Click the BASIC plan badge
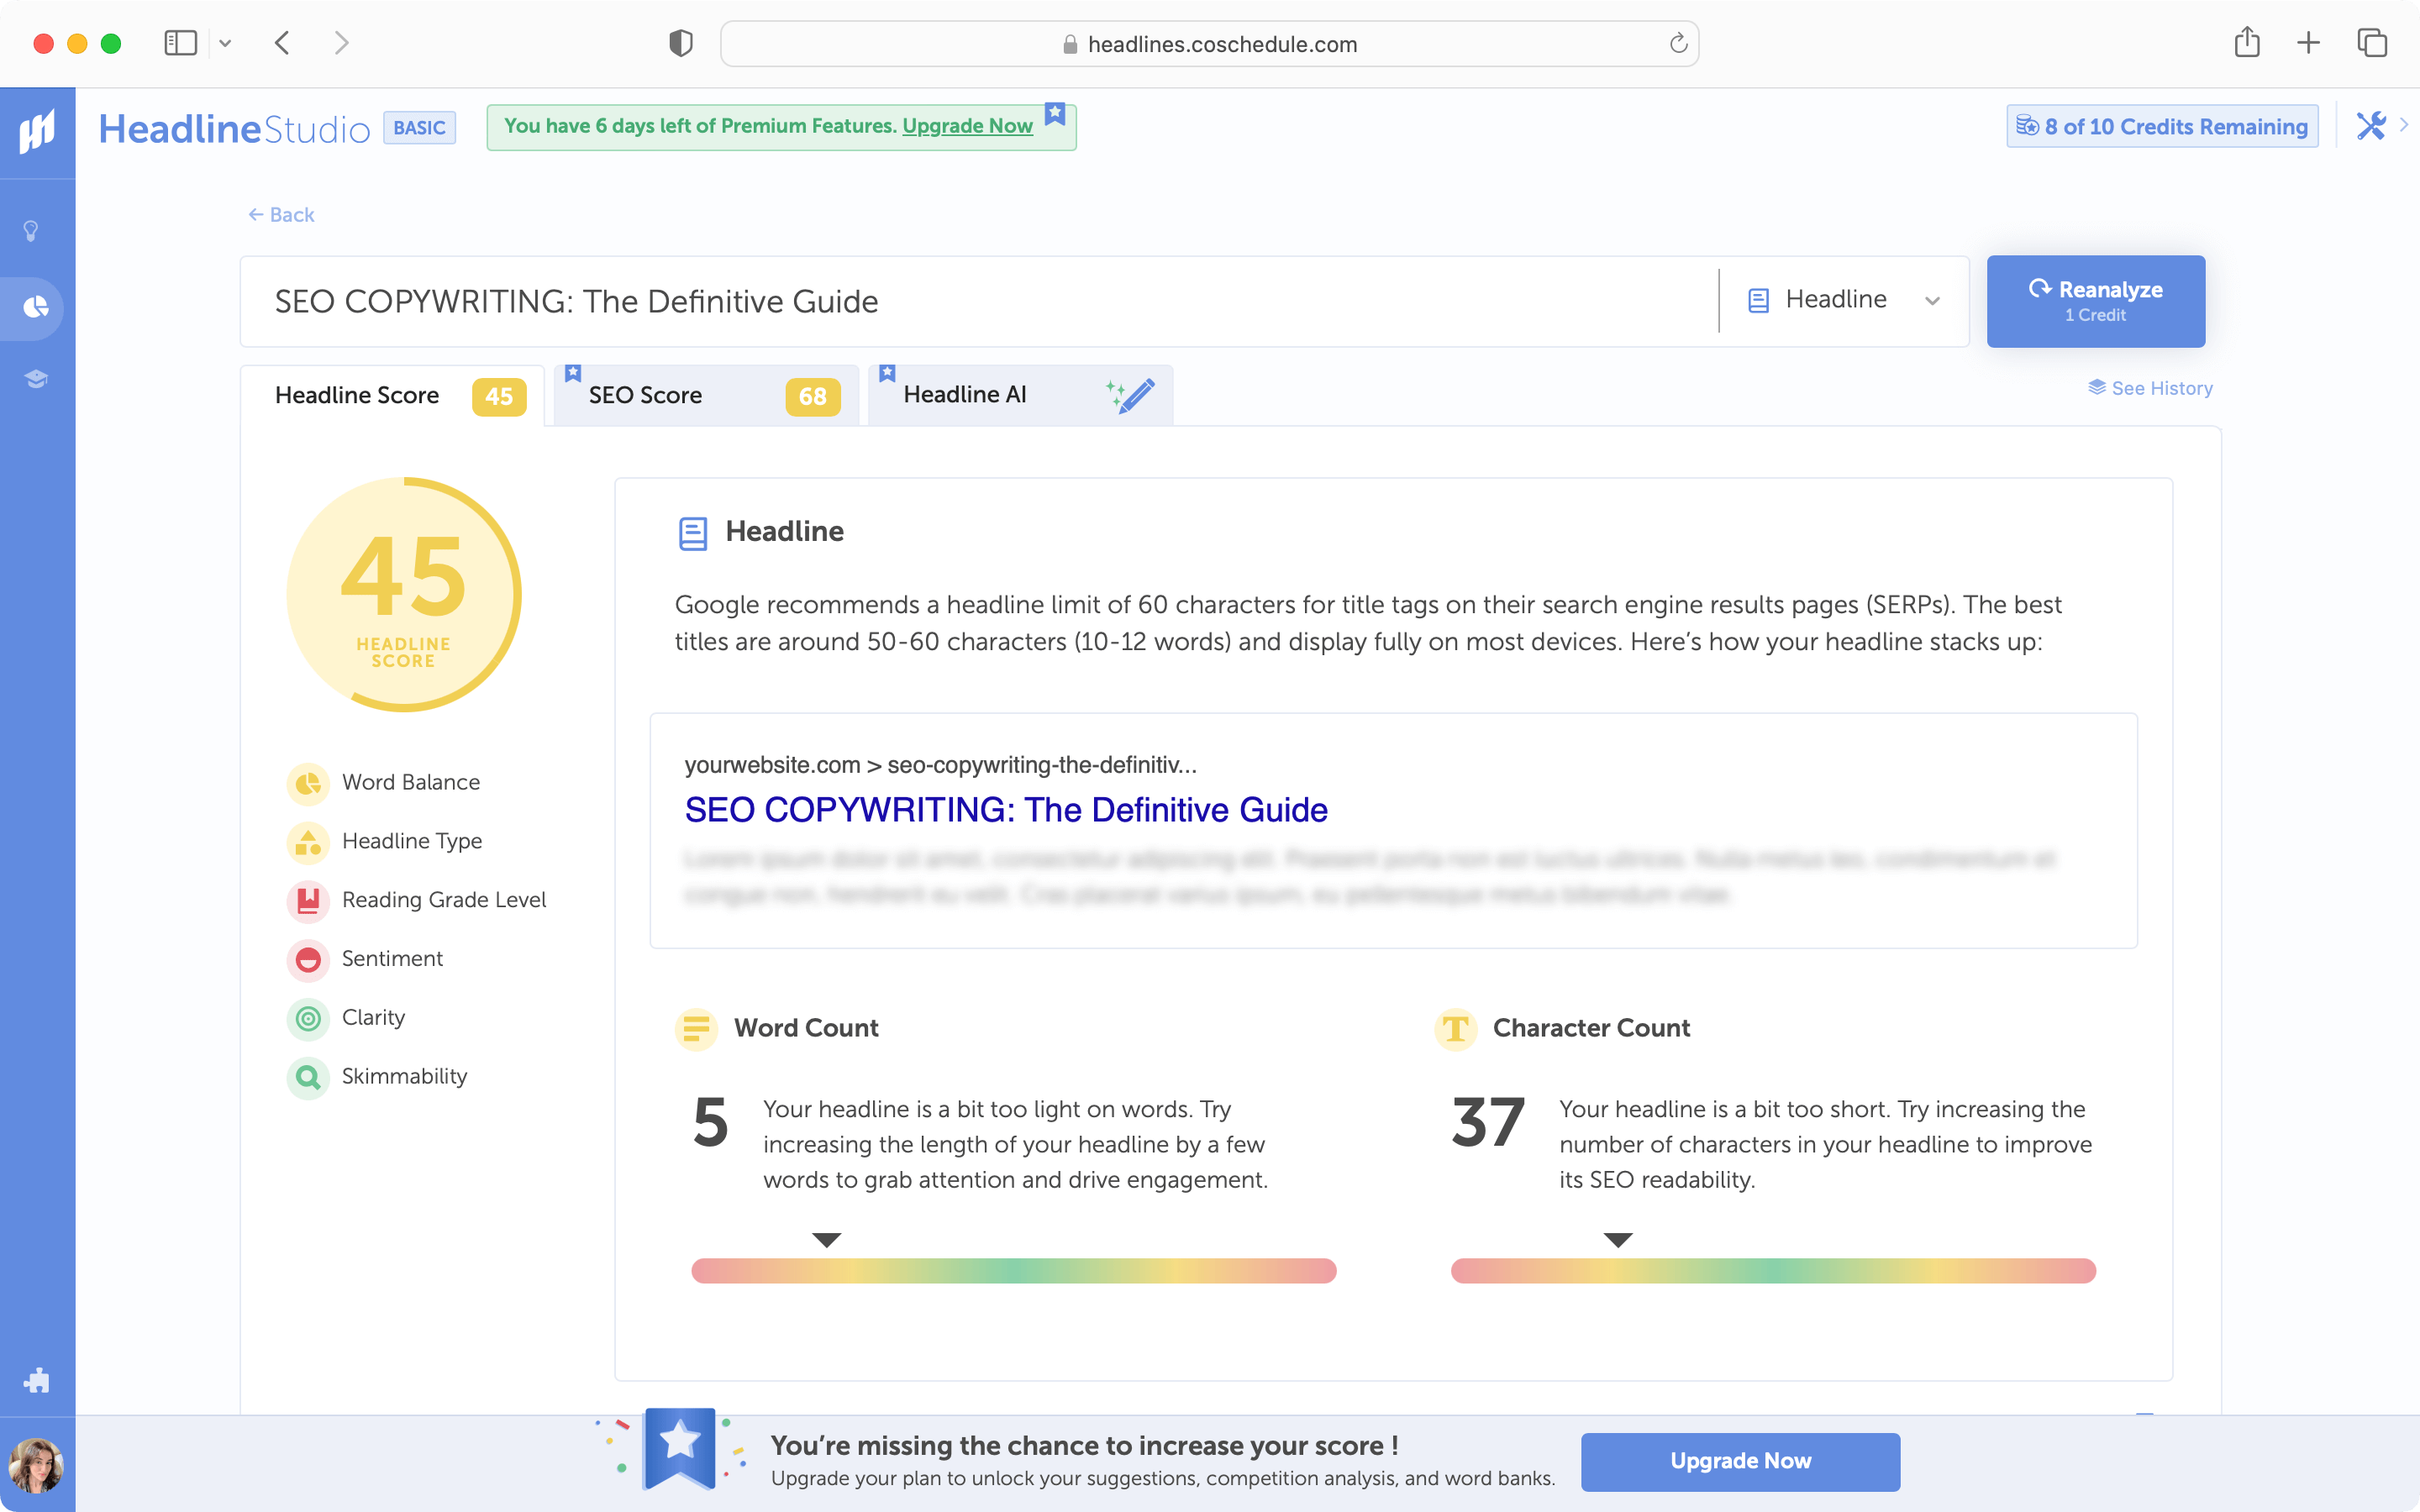Viewport: 2420px width, 1512px height. click(x=419, y=128)
